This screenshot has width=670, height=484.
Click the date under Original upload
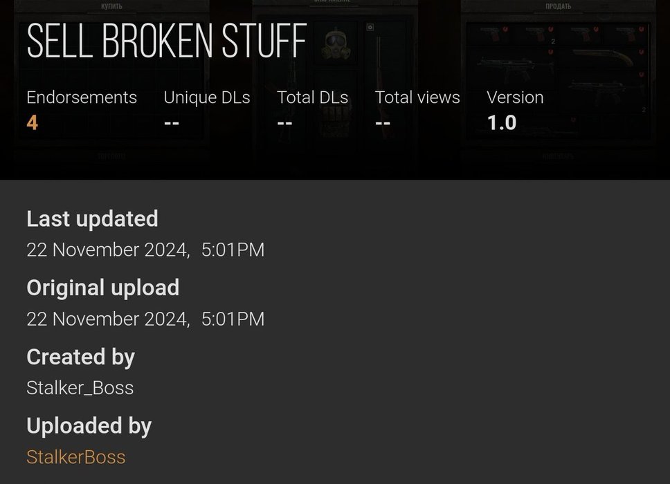click(x=145, y=319)
